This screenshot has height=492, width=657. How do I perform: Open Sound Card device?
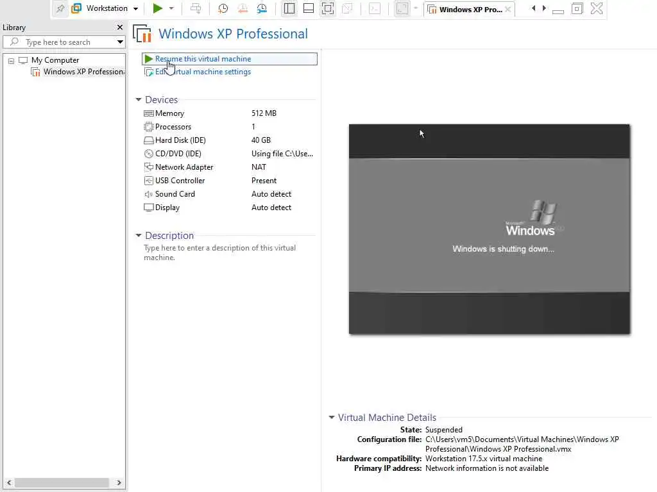pyautogui.click(x=175, y=193)
